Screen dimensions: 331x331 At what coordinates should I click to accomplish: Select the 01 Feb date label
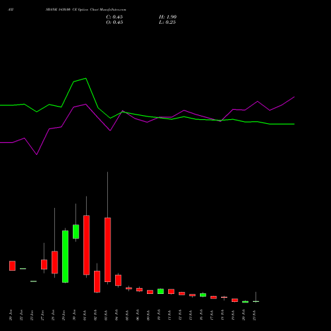point(85,315)
